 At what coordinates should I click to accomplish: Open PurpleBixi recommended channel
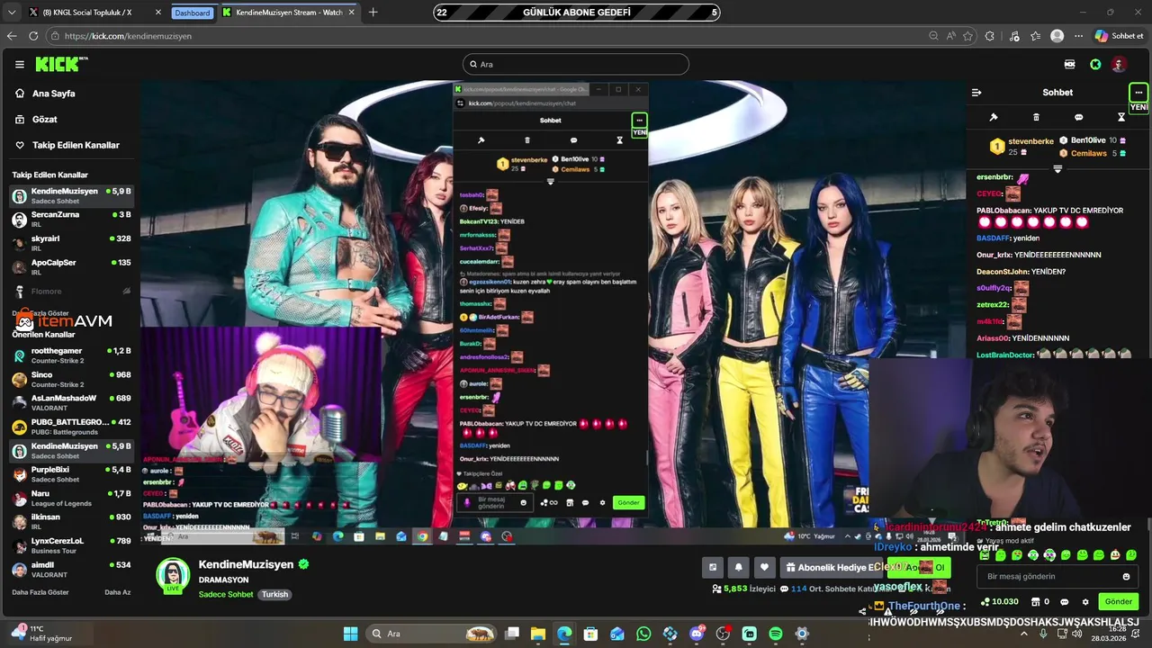(x=71, y=474)
